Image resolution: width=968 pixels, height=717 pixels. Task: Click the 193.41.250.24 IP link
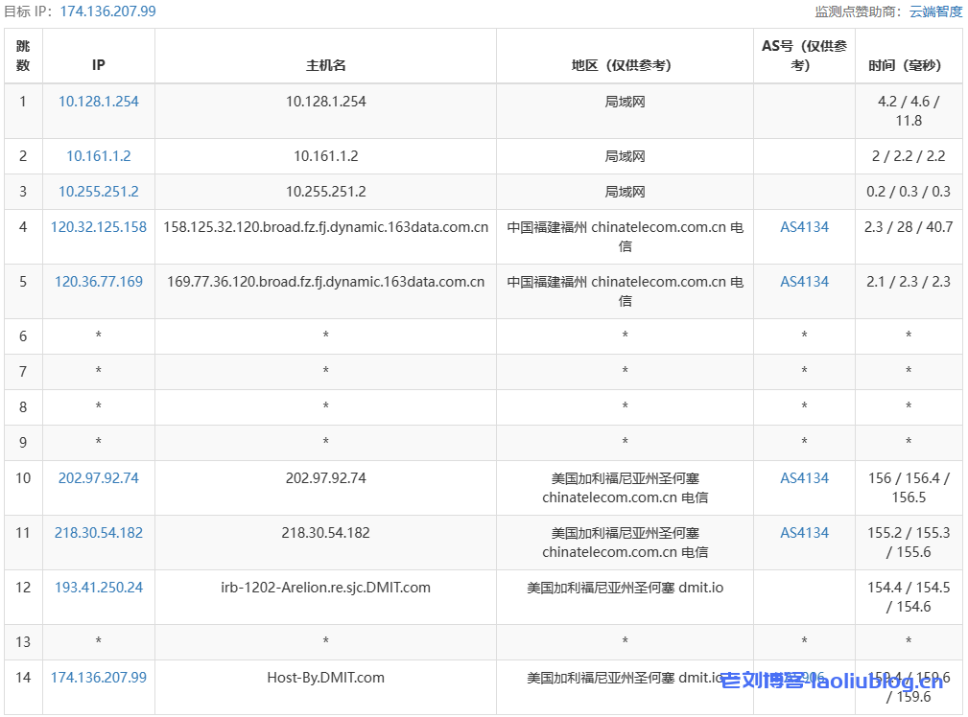tap(99, 587)
